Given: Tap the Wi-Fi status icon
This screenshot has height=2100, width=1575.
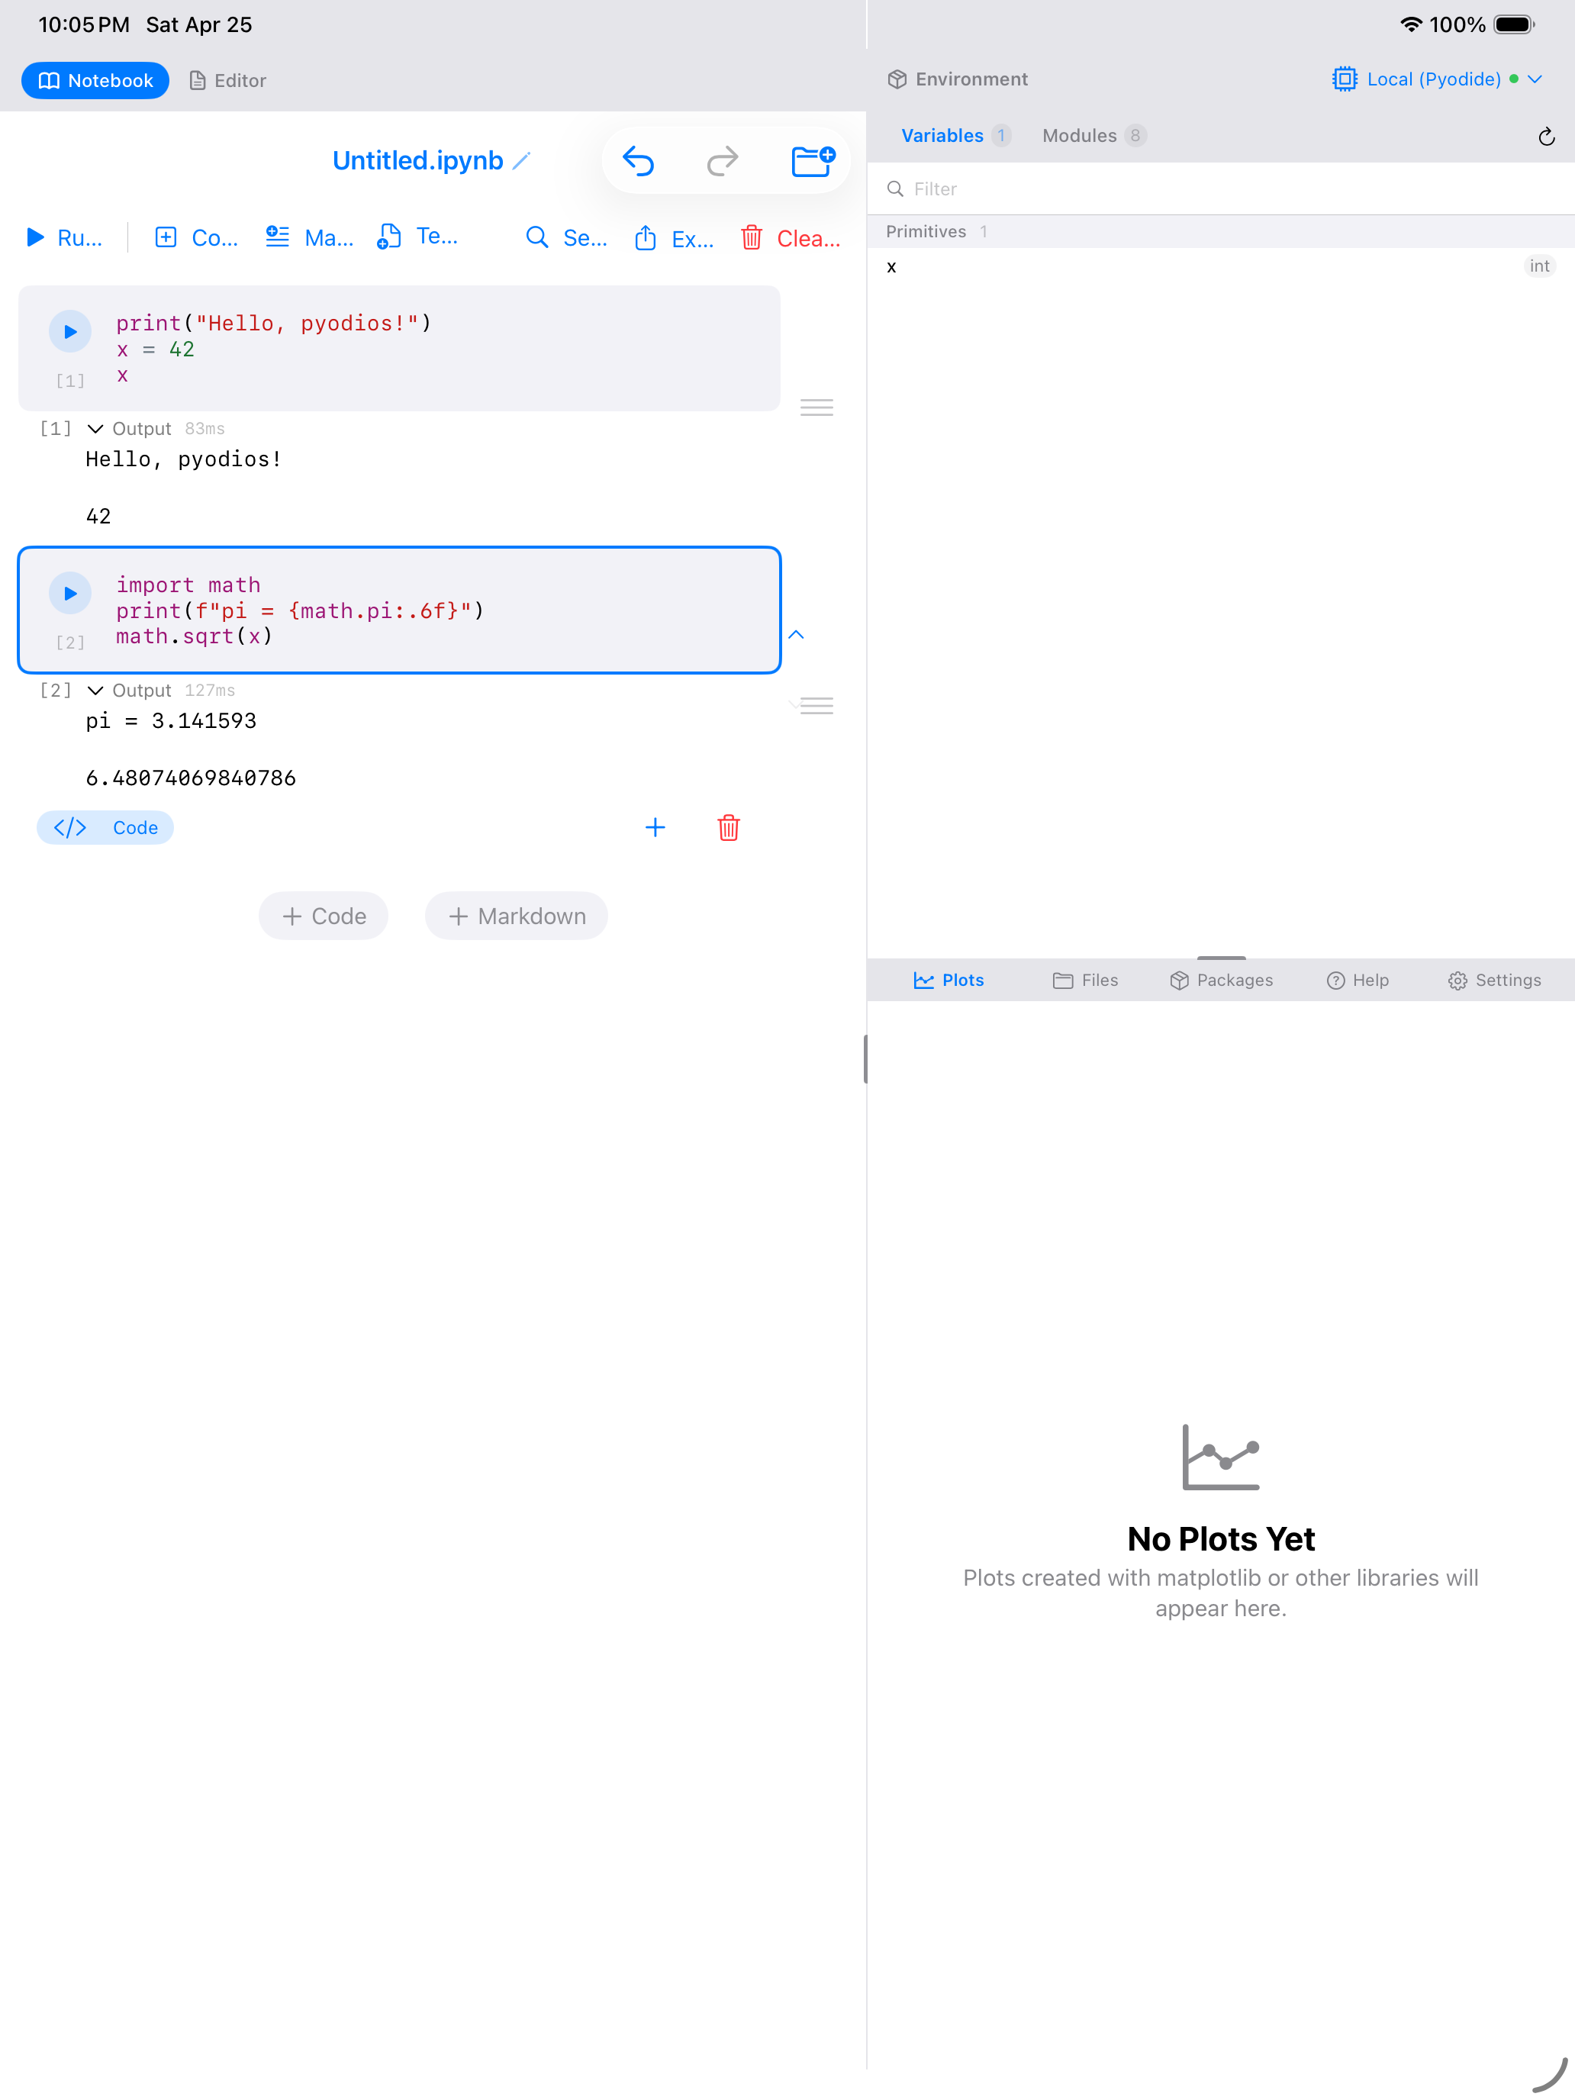Looking at the screenshot, I should pyautogui.click(x=1411, y=24).
